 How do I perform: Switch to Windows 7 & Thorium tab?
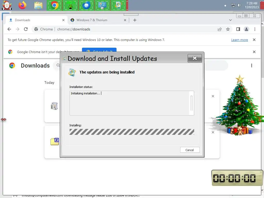pos(98,20)
